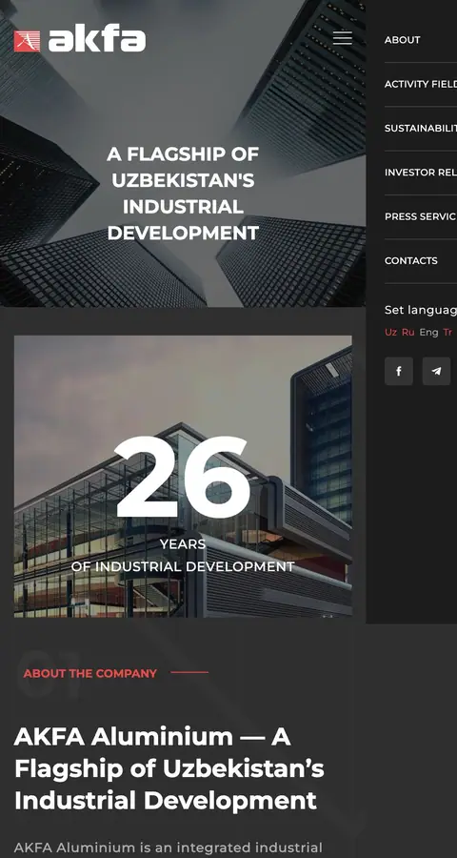Switch language to Tr
Viewport: 457px width, 858px height.
(x=447, y=332)
